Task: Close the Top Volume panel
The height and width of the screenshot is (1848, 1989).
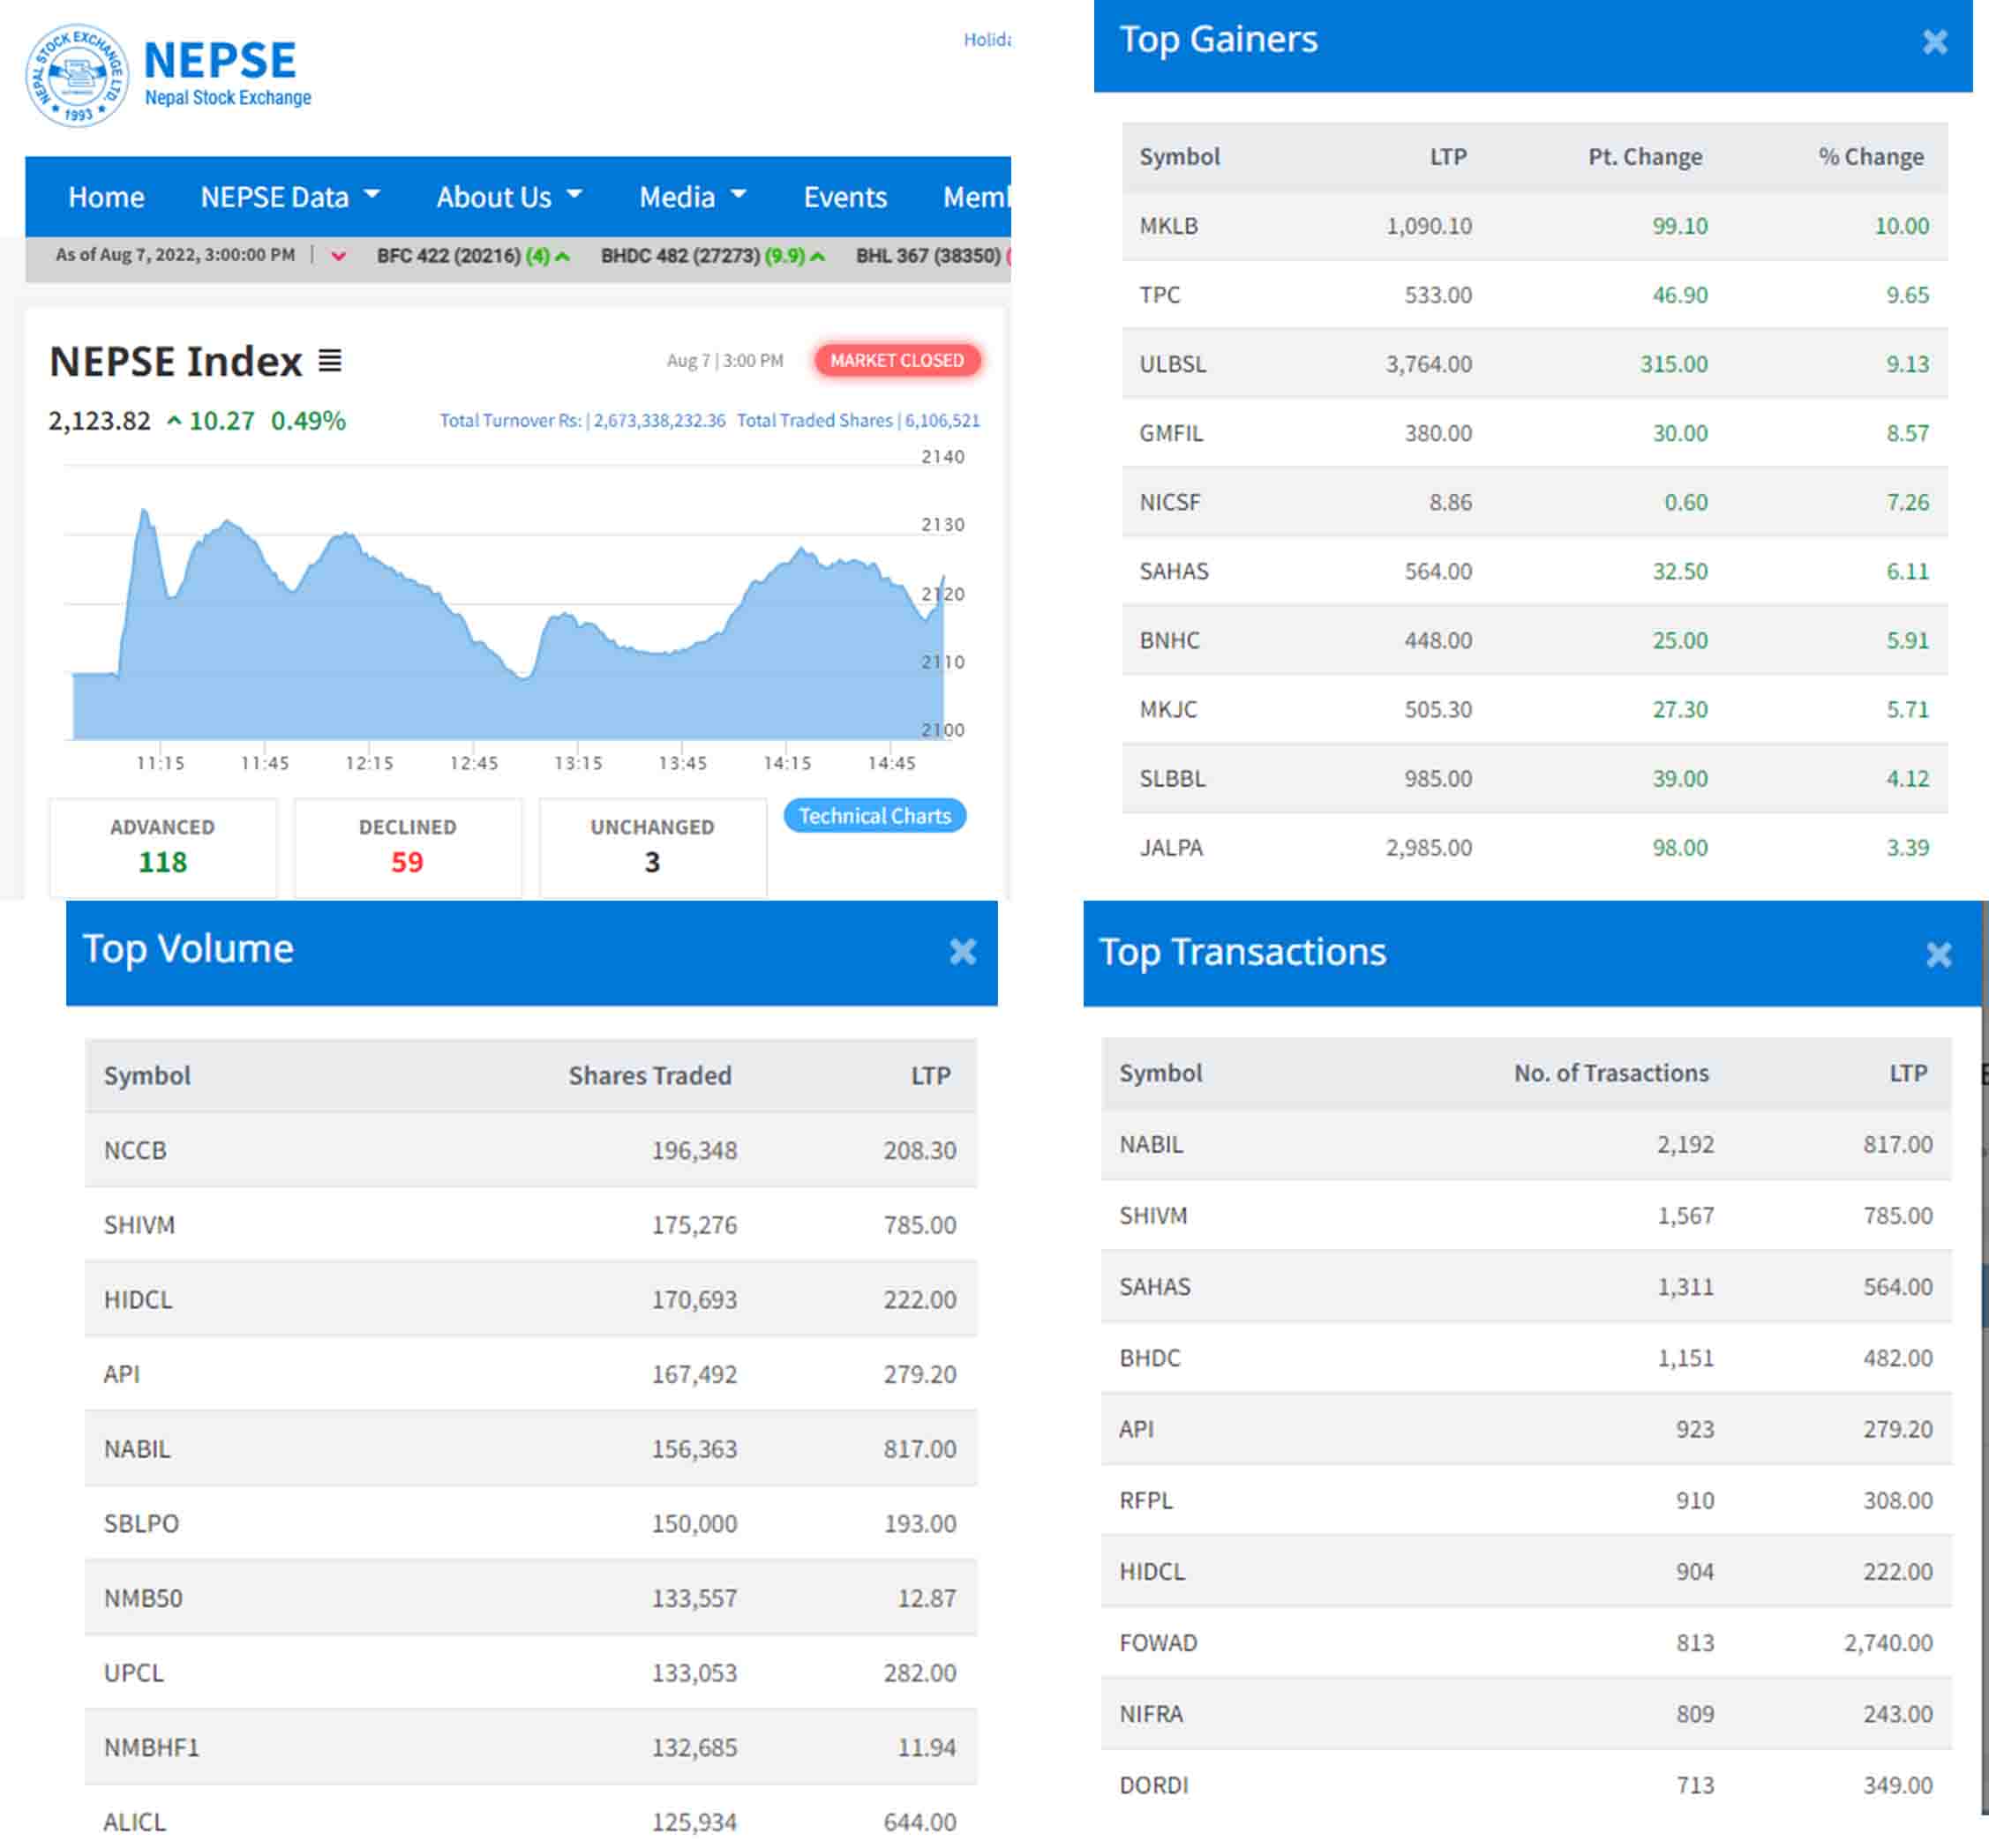Action: [963, 952]
